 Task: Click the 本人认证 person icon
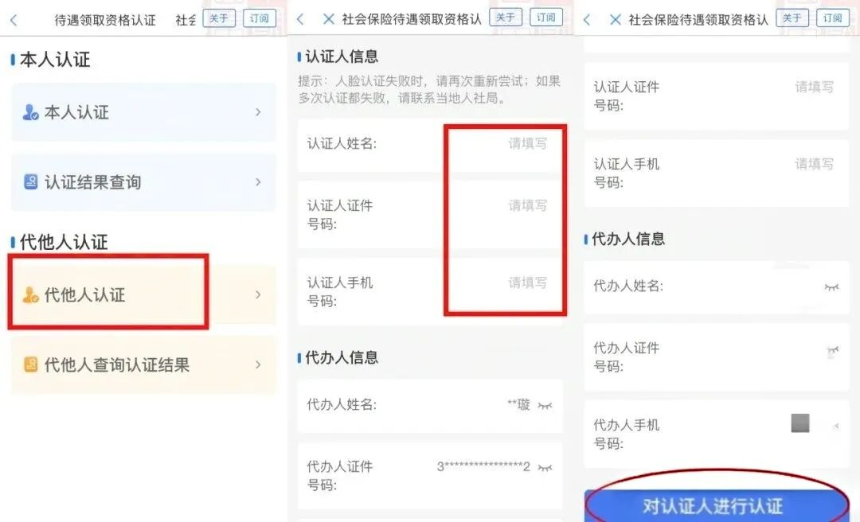click(x=30, y=112)
